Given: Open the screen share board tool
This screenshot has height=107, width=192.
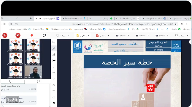Looking at the screenshot, I should [x=54, y=42].
